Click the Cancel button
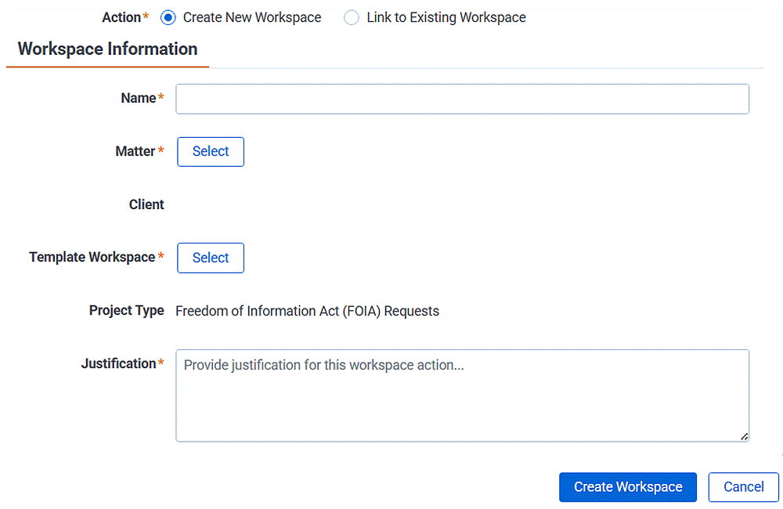Screen dimensions: 783x509 pos(742,487)
